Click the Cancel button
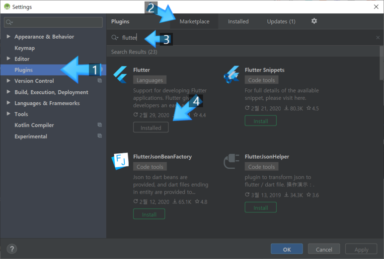The width and height of the screenshot is (384, 259). 324,249
